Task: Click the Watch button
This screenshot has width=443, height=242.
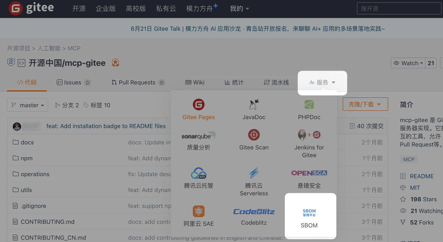Action: point(408,63)
